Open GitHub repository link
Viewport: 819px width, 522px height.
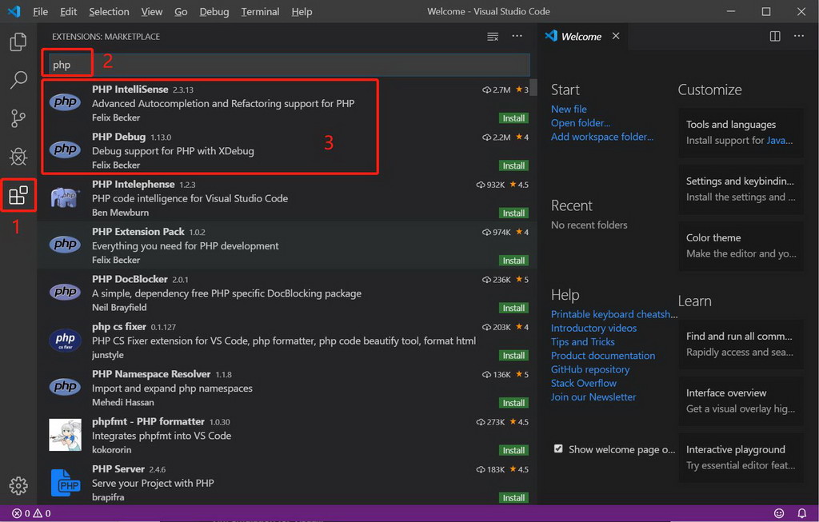pyautogui.click(x=590, y=369)
